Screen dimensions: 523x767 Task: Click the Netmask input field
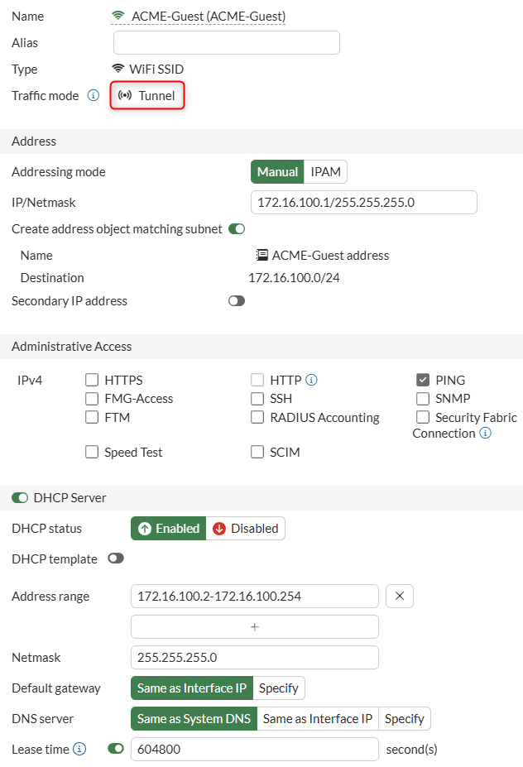tap(254, 657)
